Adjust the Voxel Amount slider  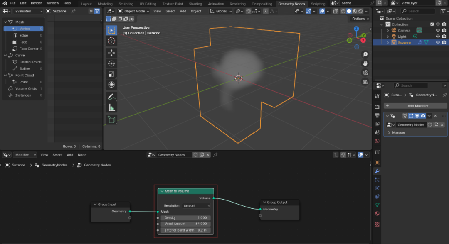click(185, 224)
